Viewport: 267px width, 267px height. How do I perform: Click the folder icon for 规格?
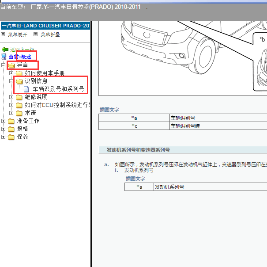(x=11, y=129)
